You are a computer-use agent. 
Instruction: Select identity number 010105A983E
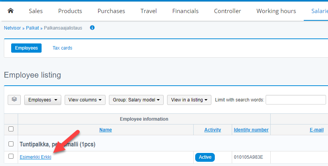point(248,157)
